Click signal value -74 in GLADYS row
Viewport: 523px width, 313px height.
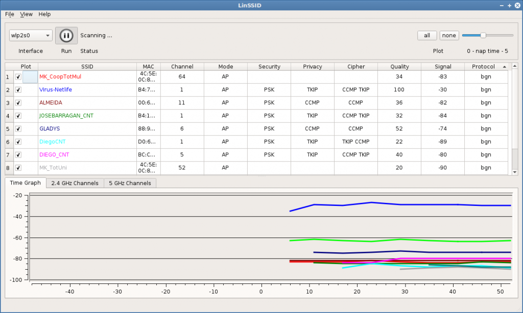[443, 129]
